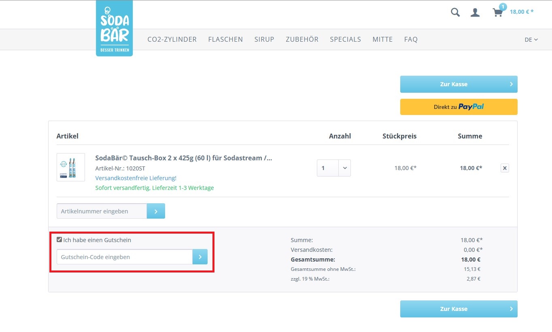Viewport: 552px width, 332px height.
Task: Open the Sirup menu
Action: pos(264,39)
